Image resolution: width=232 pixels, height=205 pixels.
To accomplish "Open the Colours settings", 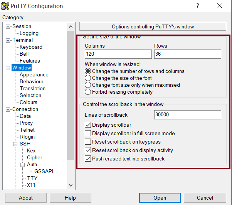I will tap(29, 102).
